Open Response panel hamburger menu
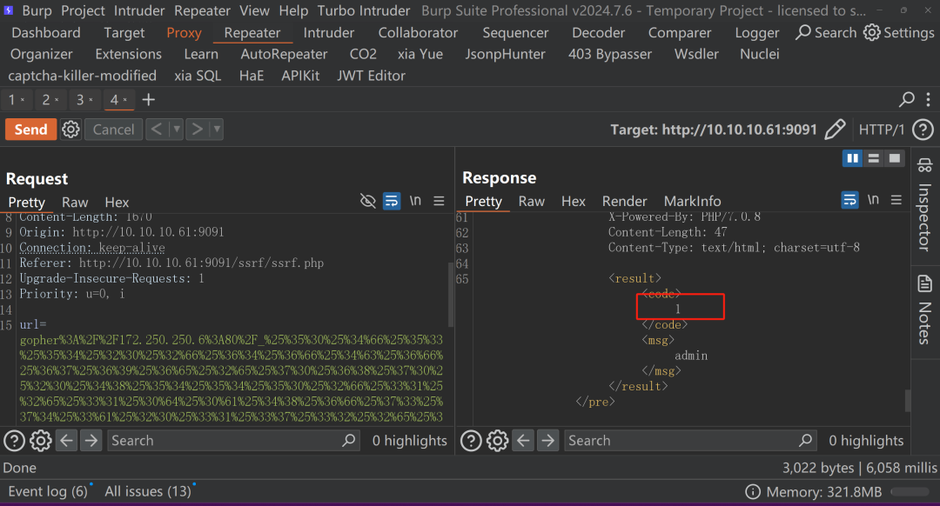Image resolution: width=940 pixels, height=506 pixels. (896, 199)
